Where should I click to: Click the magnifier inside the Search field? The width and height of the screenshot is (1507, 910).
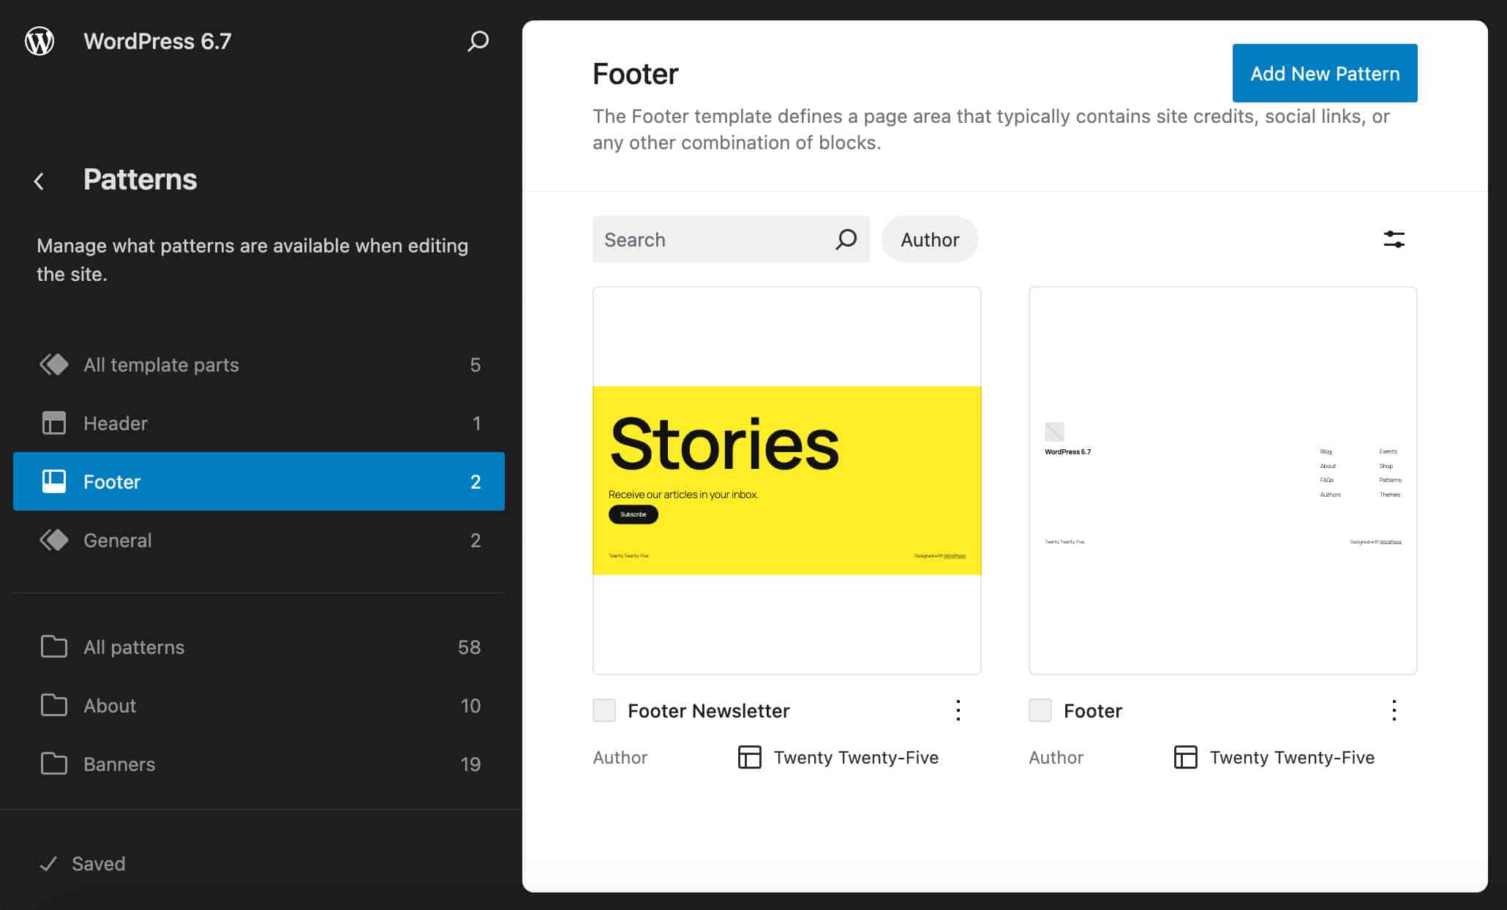coord(846,239)
